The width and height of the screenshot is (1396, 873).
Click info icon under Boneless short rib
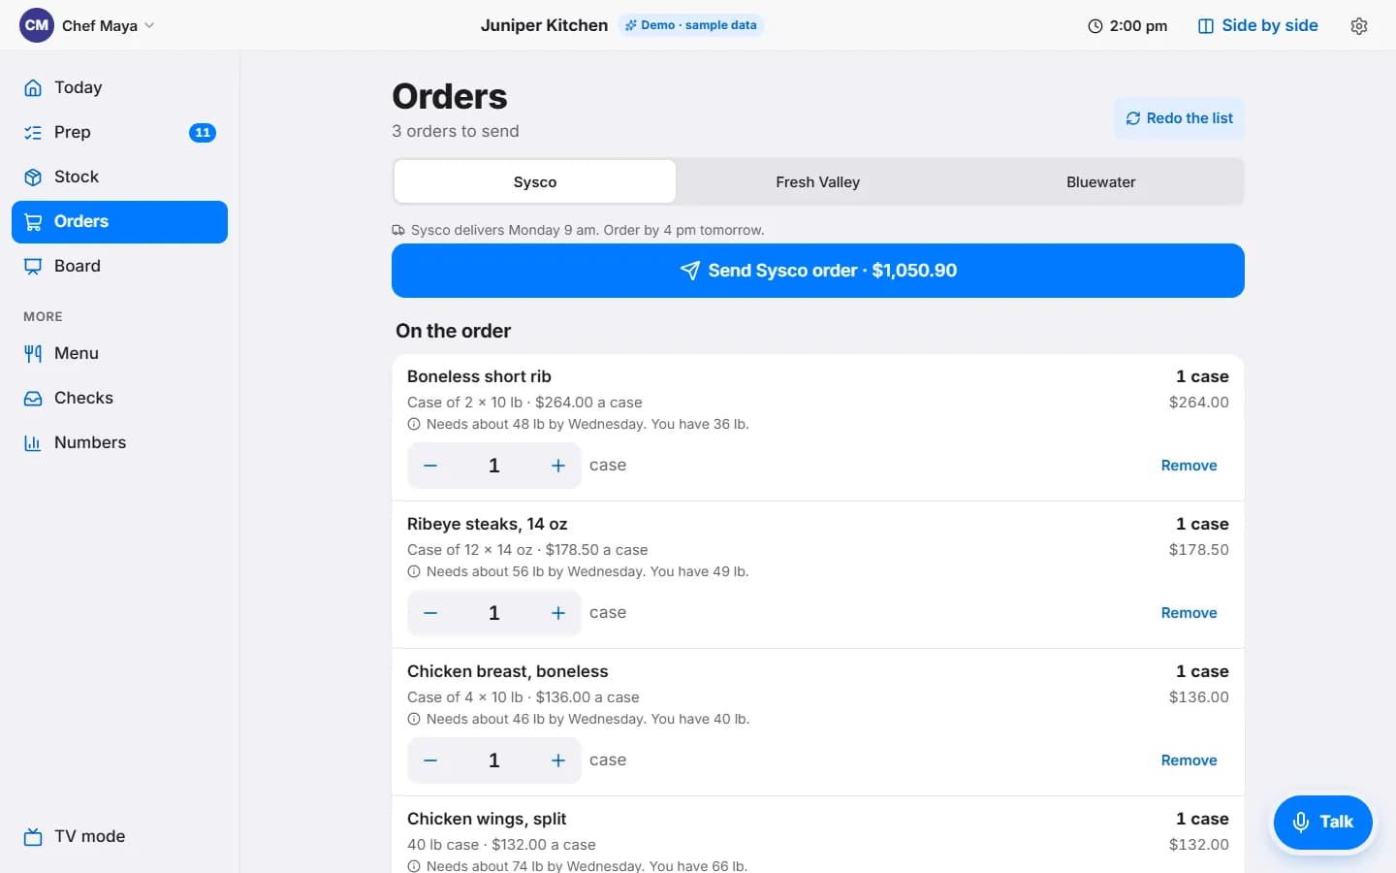(414, 424)
